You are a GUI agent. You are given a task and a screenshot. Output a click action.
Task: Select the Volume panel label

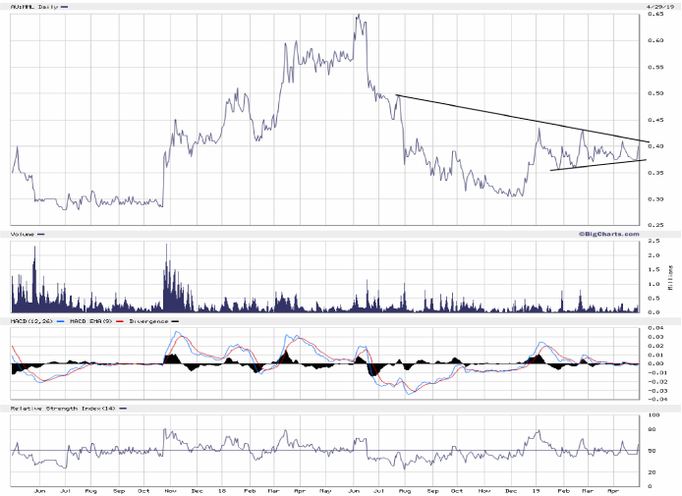tap(24, 234)
